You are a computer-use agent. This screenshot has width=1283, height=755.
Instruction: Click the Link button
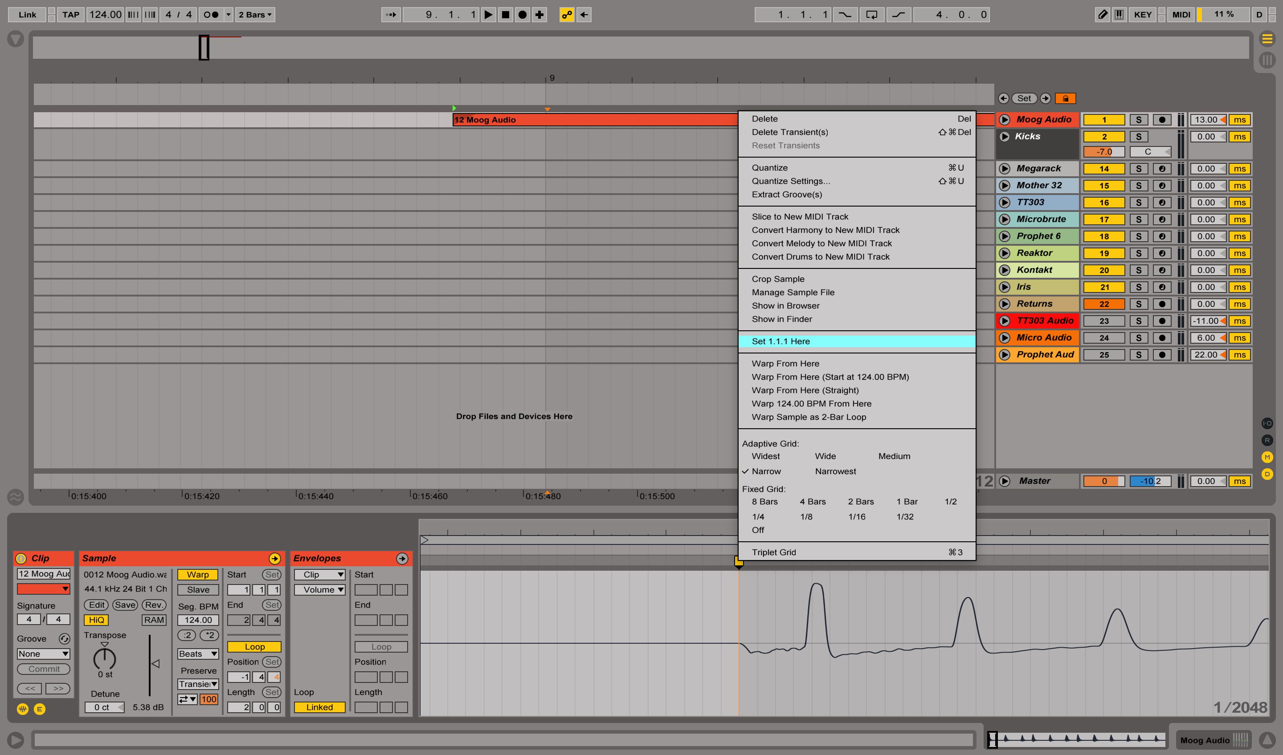click(27, 15)
